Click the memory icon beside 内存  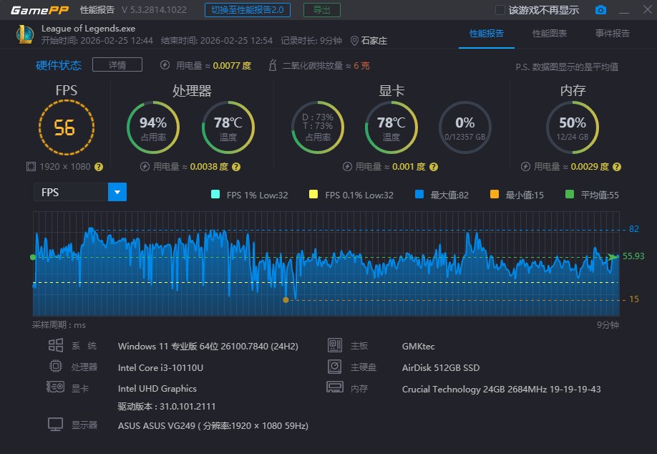click(x=334, y=388)
